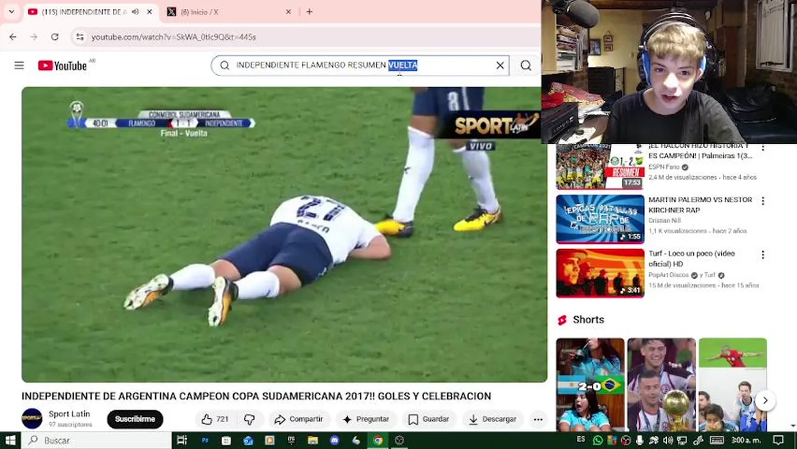Open Martin Palermo vs Nestor Kirchner Rap thumbnail

[600, 219]
